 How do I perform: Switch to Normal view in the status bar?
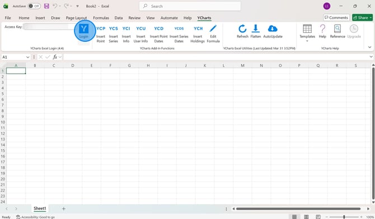point(294,217)
